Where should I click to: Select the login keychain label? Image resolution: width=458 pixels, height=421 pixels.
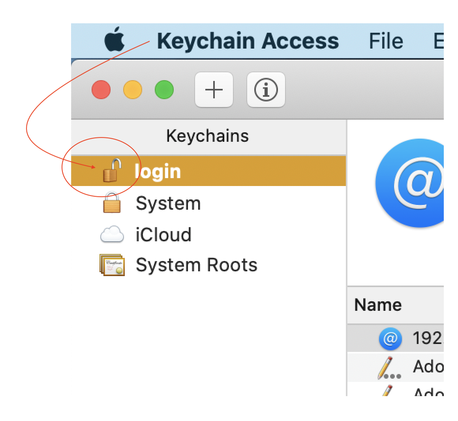click(158, 172)
